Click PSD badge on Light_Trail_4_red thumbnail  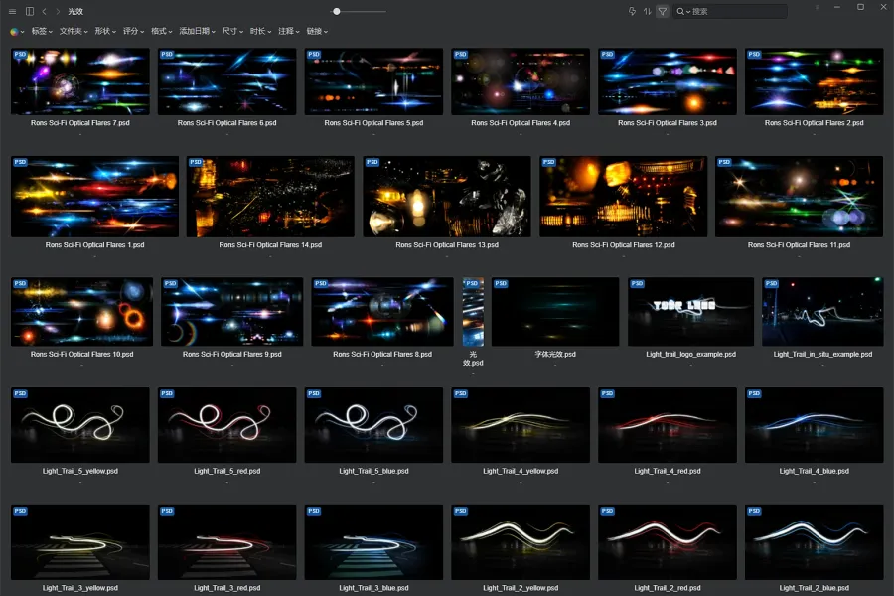(607, 393)
